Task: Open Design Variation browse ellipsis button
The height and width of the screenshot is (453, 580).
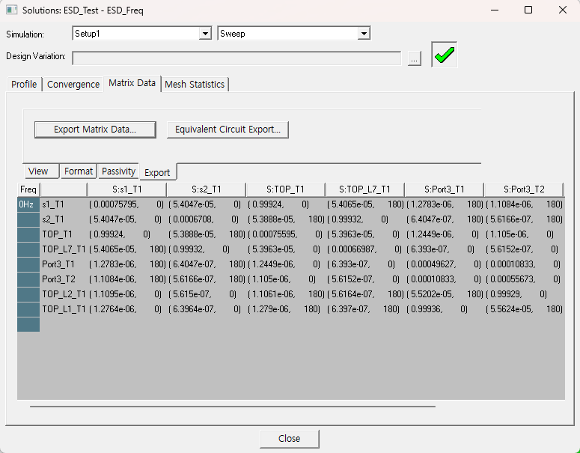Action: (x=415, y=58)
